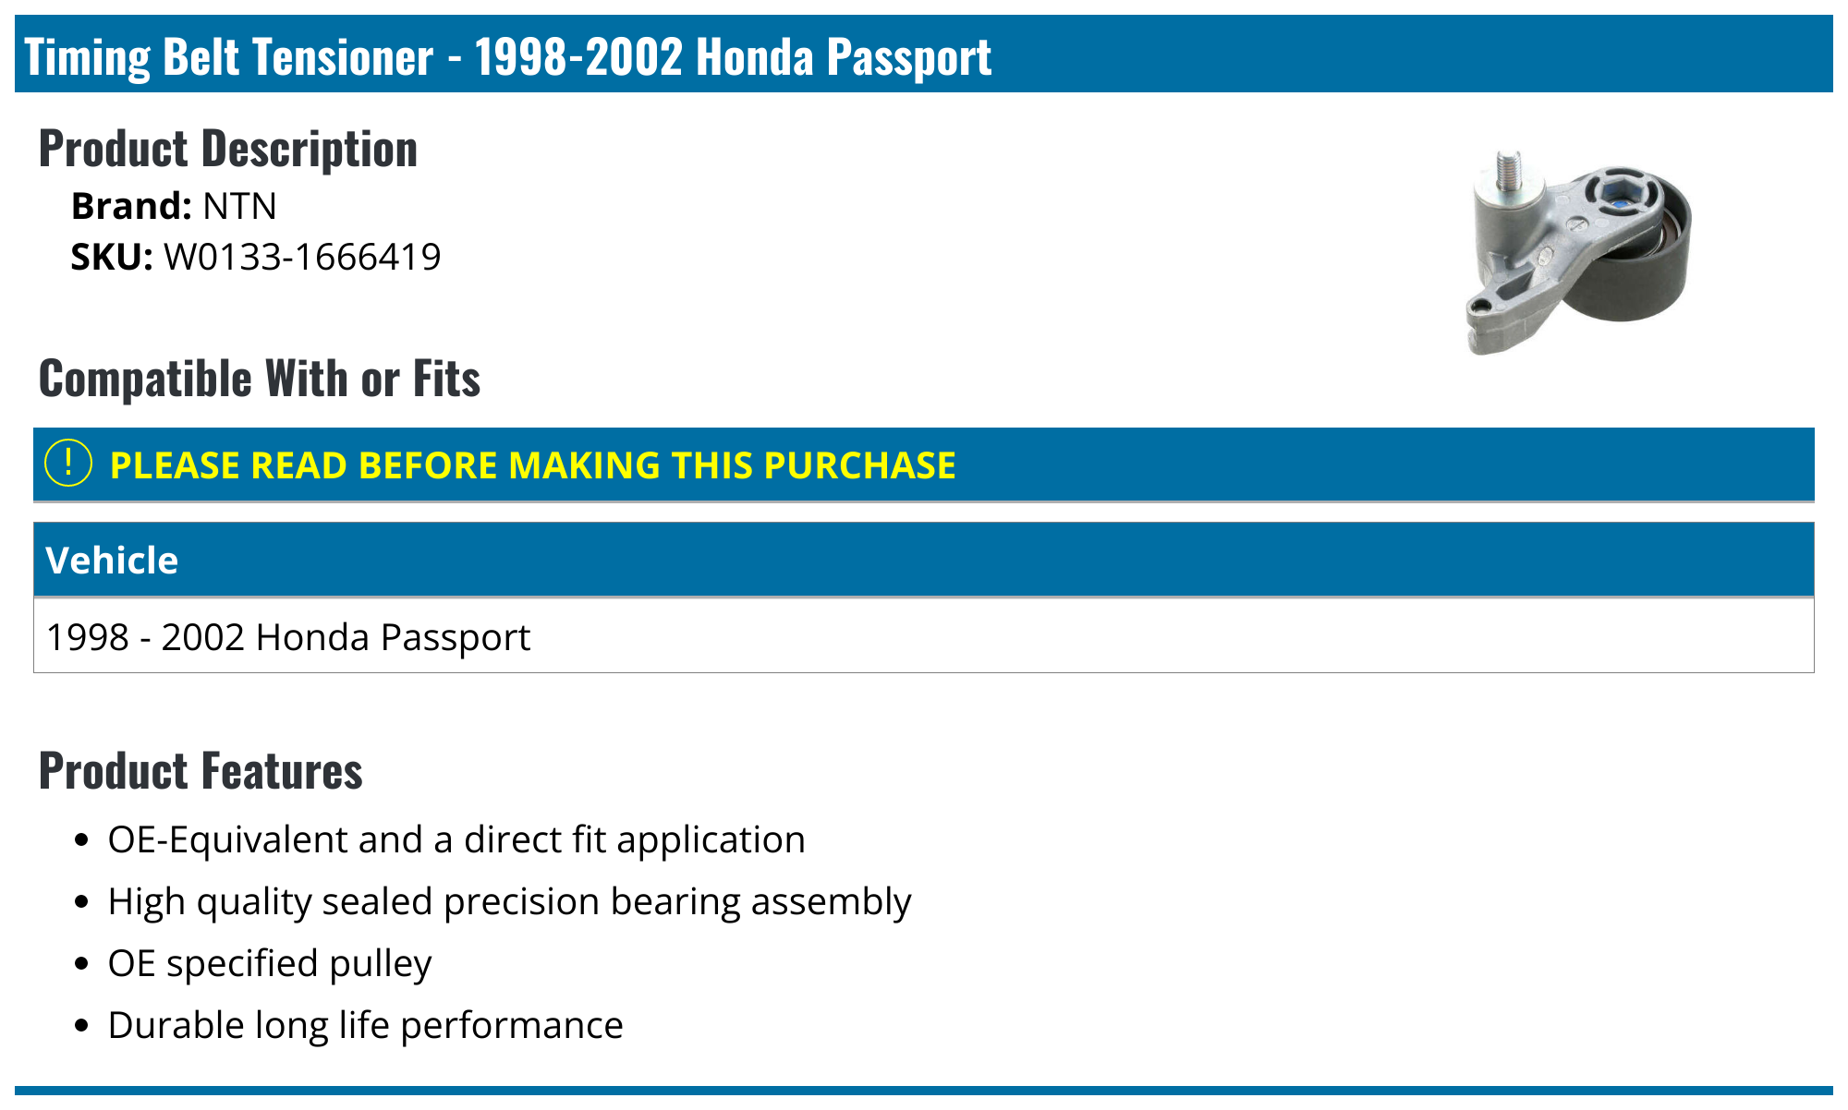Select the 1998 - 2002 Honda Passport row
This screenshot has width=1848, height=1110.
point(288,637)
